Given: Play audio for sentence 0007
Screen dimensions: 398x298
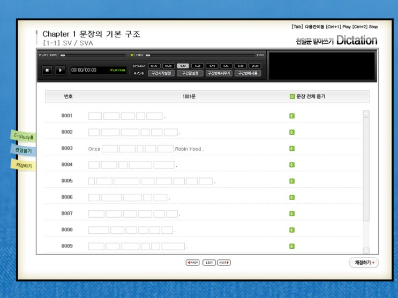Looking at the screenshot, I should pos(292,213).
